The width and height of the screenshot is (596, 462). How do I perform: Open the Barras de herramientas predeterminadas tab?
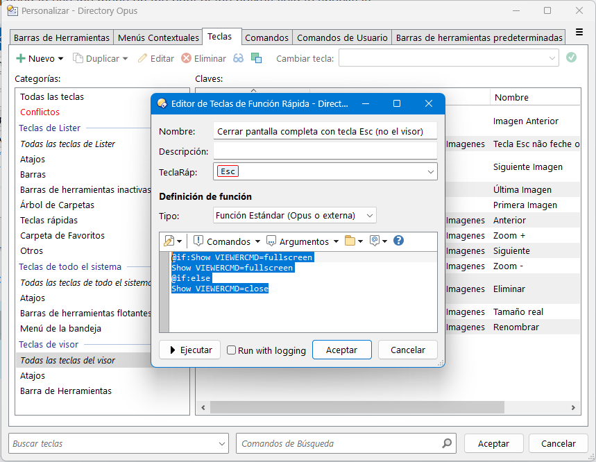479,37
